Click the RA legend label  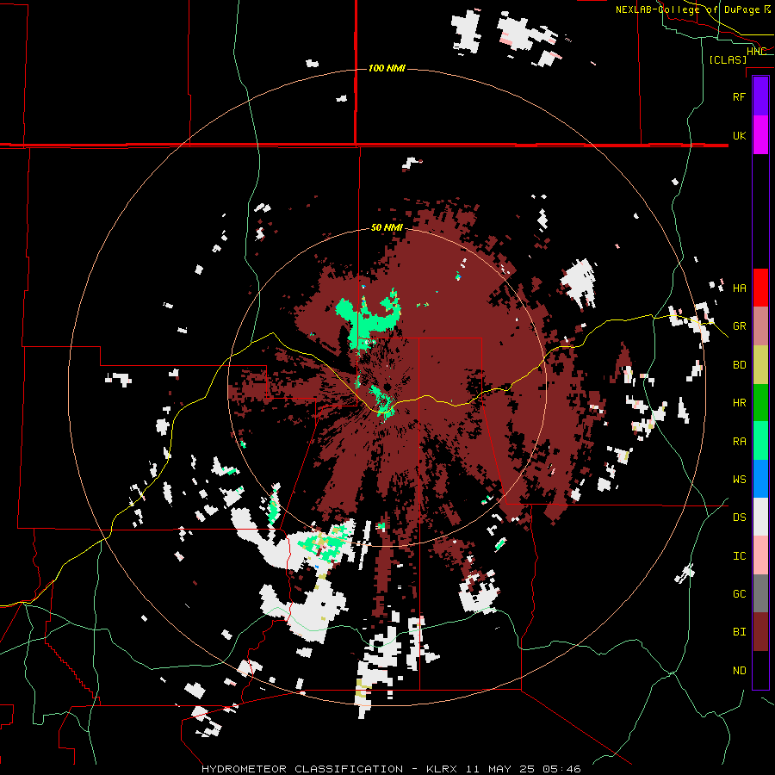[x=739, y=442]
